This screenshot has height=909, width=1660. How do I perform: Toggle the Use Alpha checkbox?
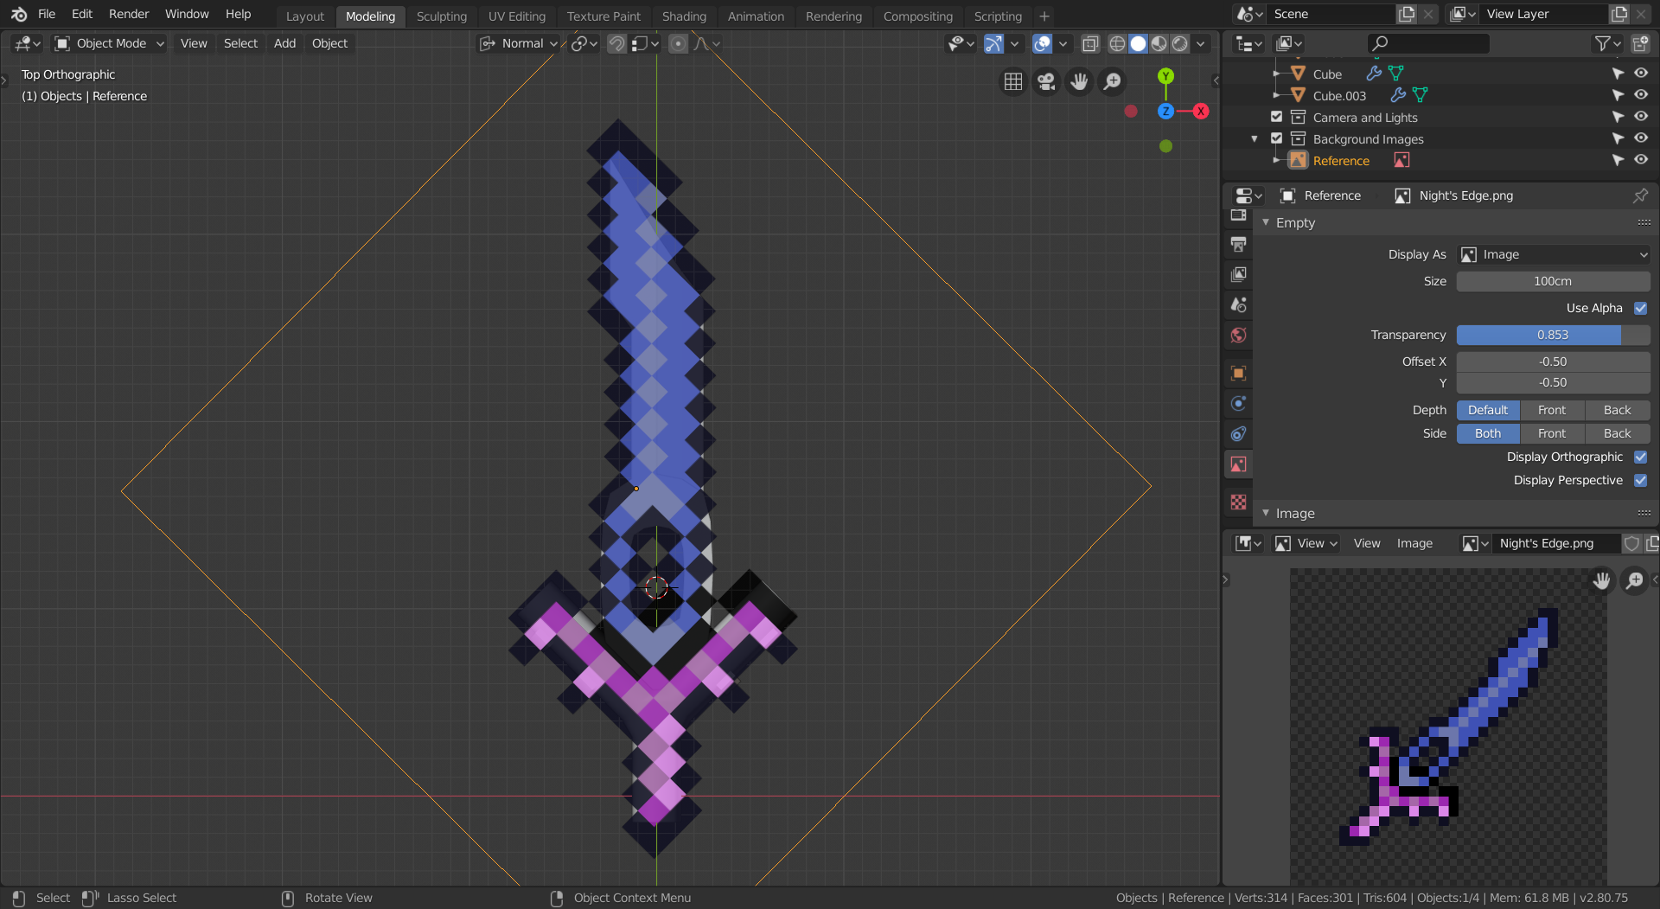1640,309
